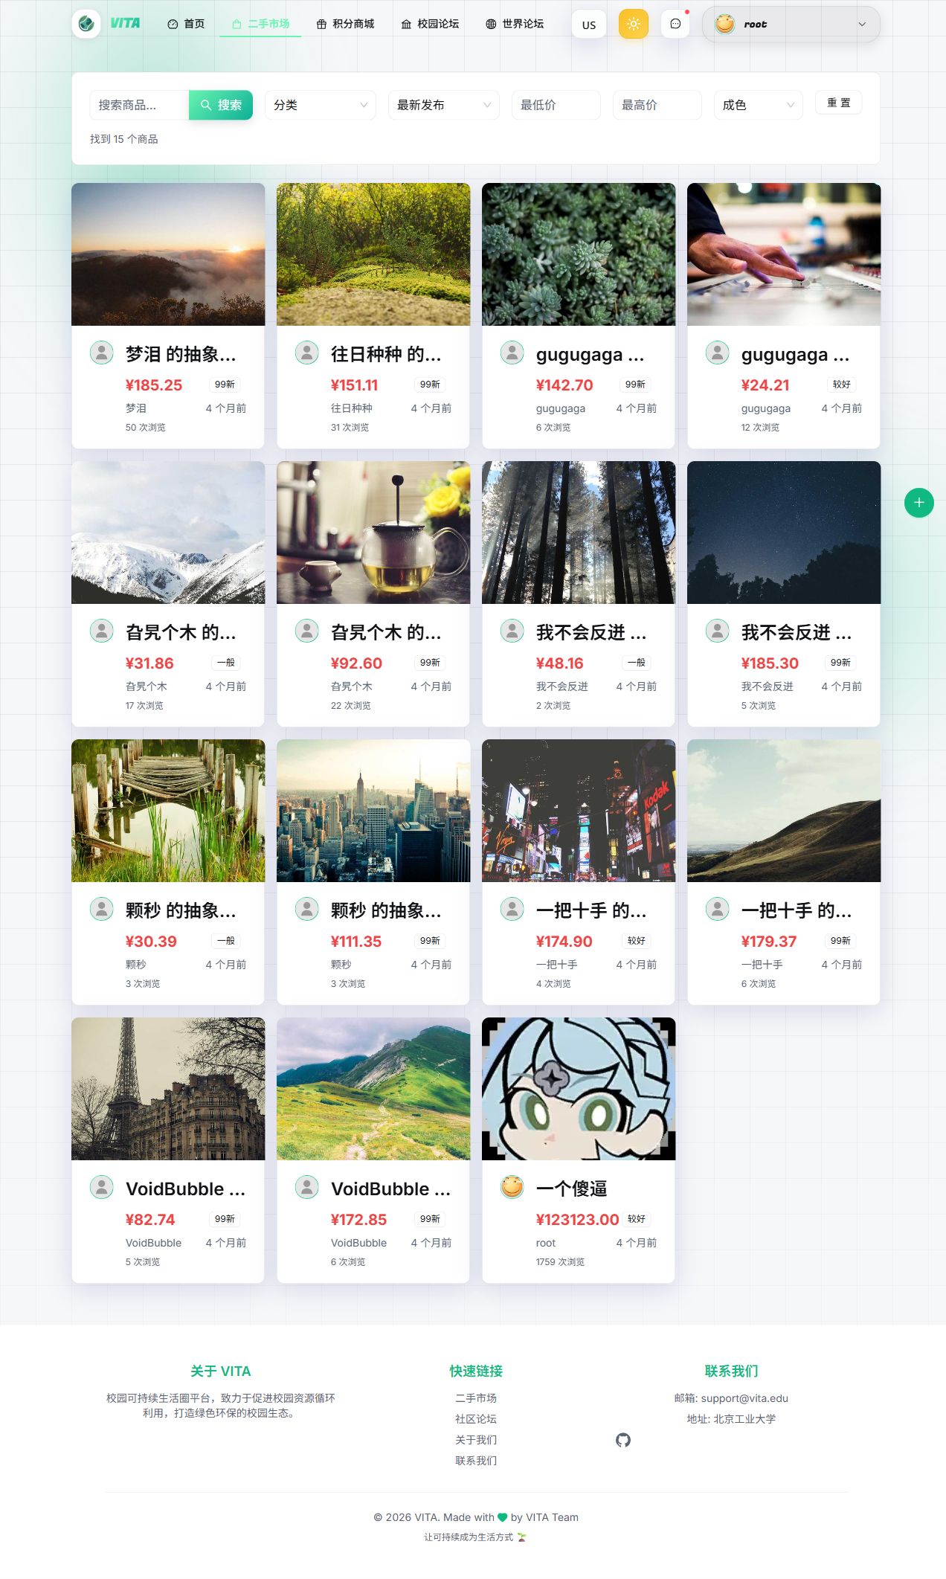This screenshot has height=1579, width=946.
Task: Click the root user avatar
Action: coord(724,24)
